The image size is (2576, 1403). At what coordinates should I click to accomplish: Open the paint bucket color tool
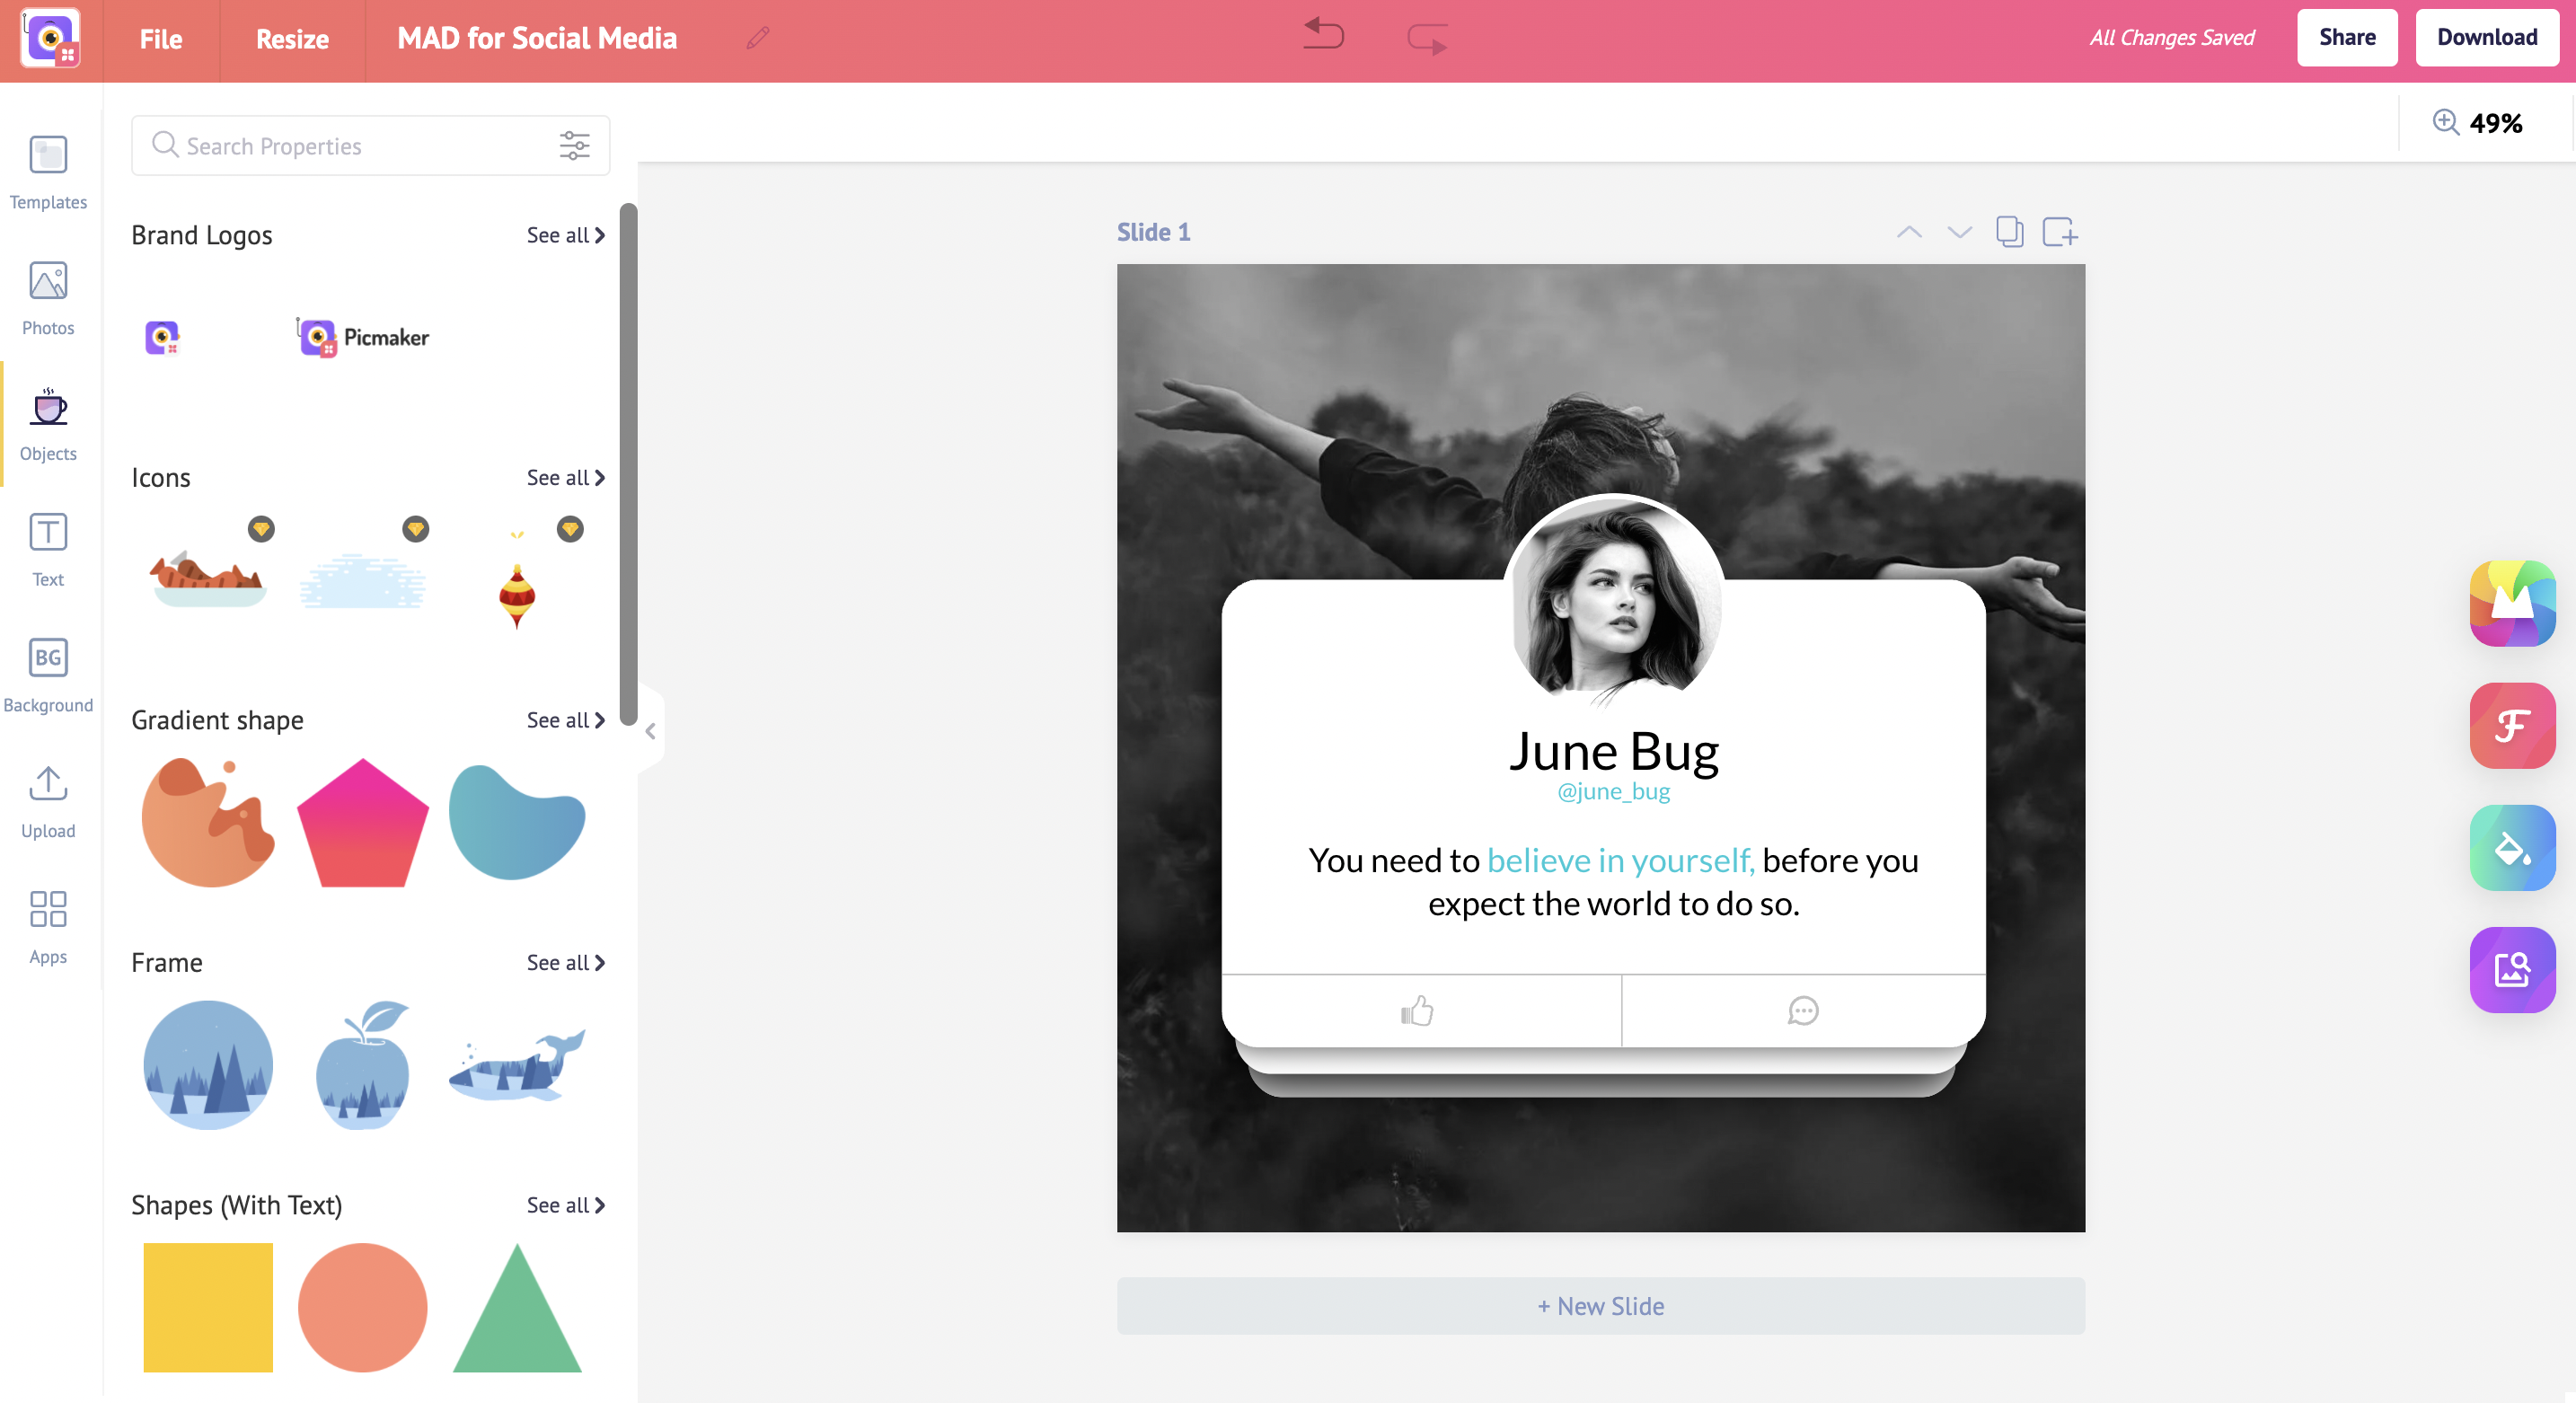click(2512, 848)
